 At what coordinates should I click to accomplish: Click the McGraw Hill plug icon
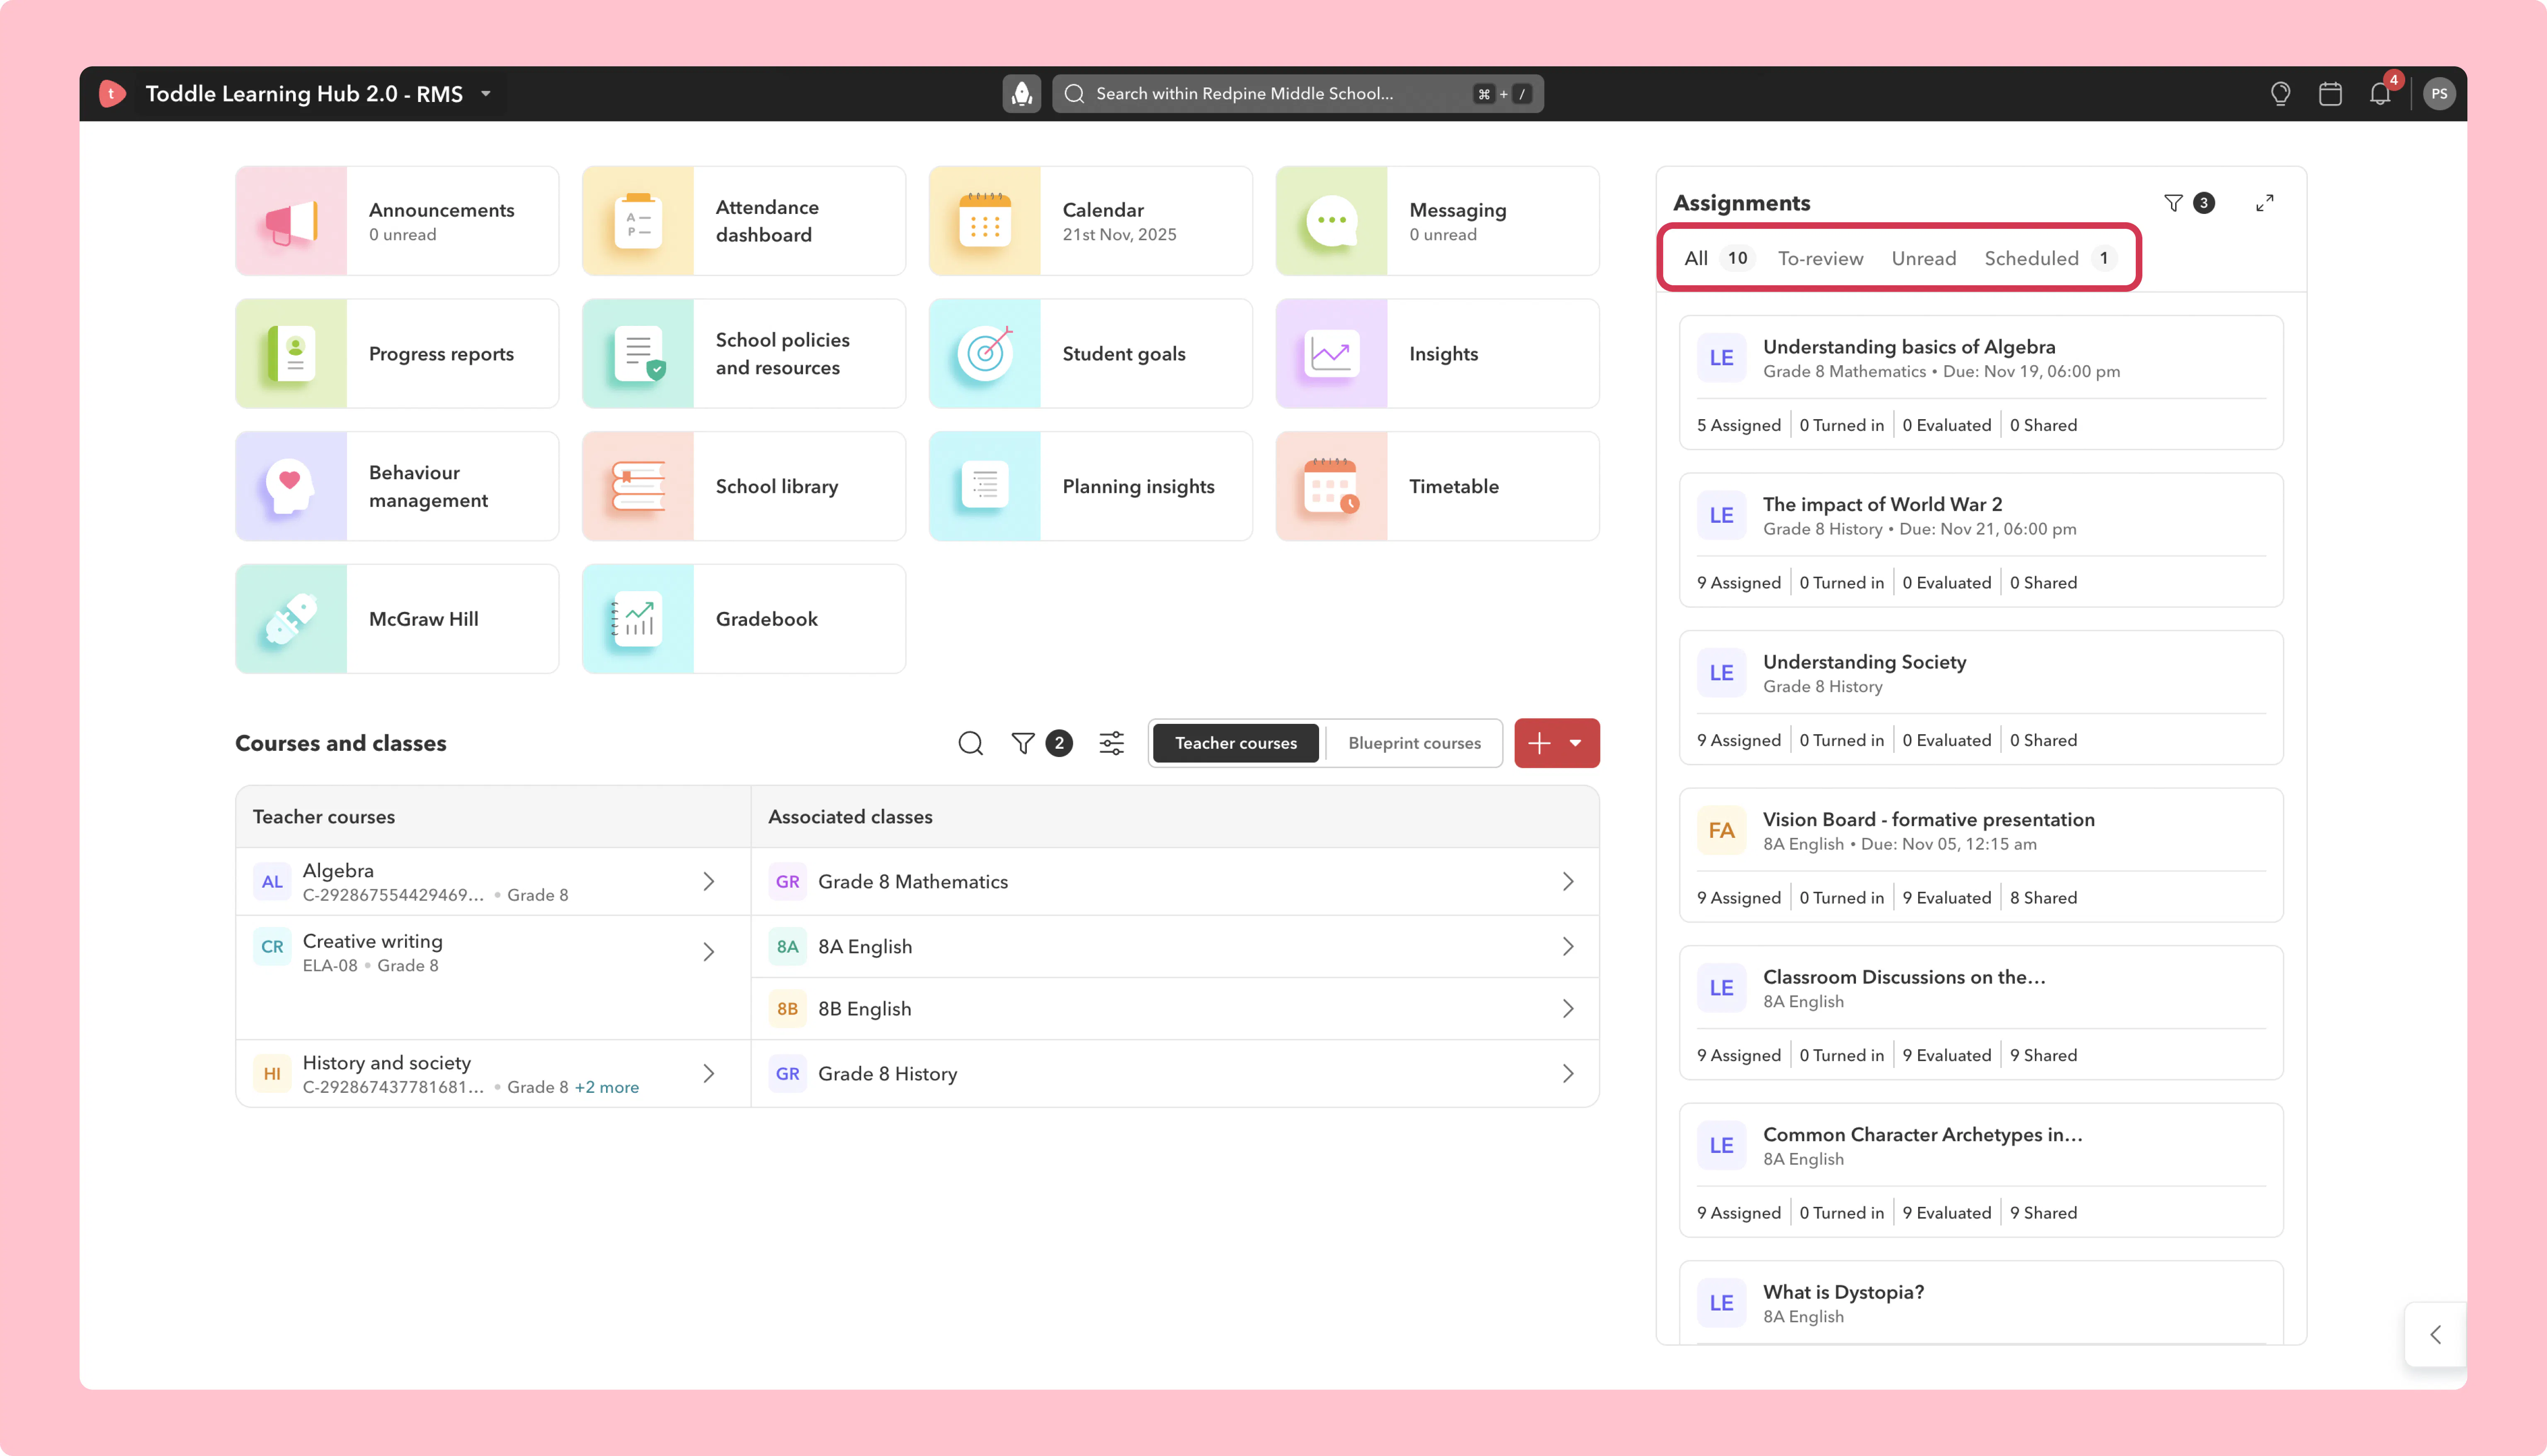click(x=291, y=619)
